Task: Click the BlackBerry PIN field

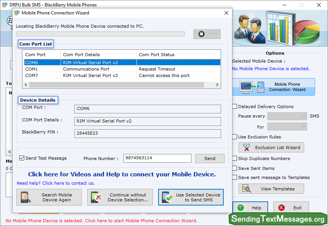Action: pyautogui.click(x=148, y=133)
